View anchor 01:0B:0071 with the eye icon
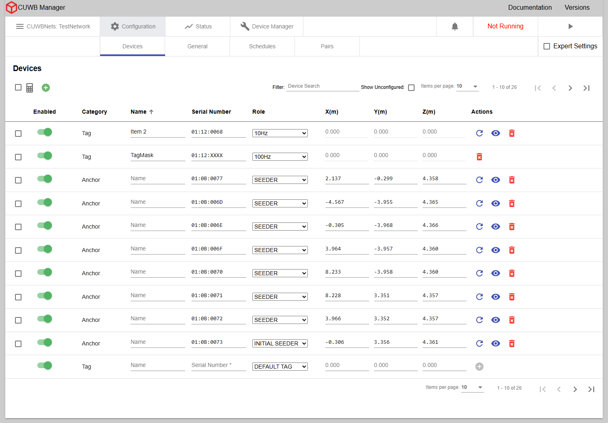The height and width of the screenshot is (423, 608). [x=496, y=297]
